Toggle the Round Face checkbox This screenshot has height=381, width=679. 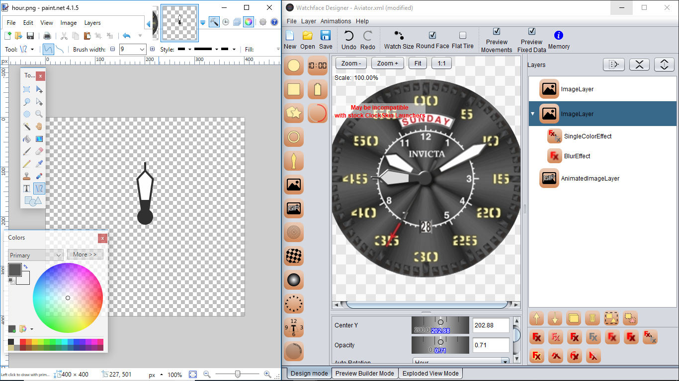coord(432,35)
